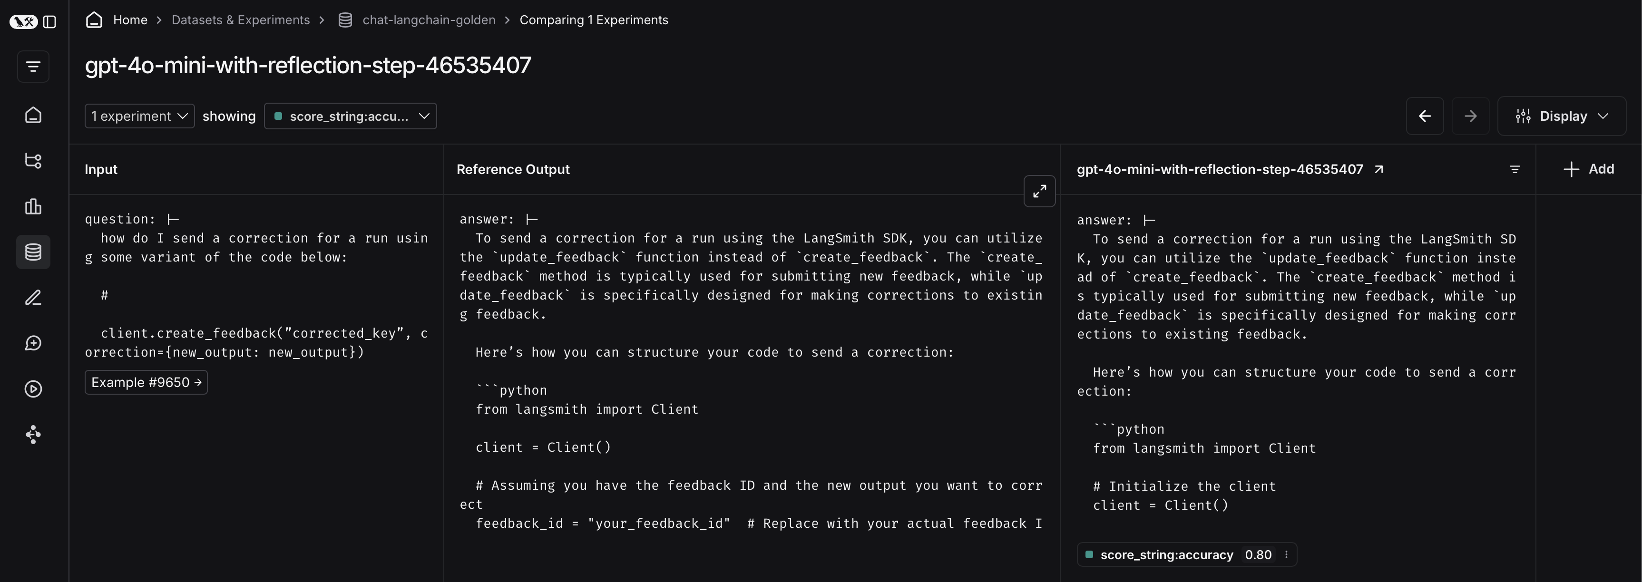
Task: Open the filter menu icon in sidebar
Action: click(x=33, y=66)
